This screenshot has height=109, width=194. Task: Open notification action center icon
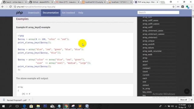click(x=189, y=106)
